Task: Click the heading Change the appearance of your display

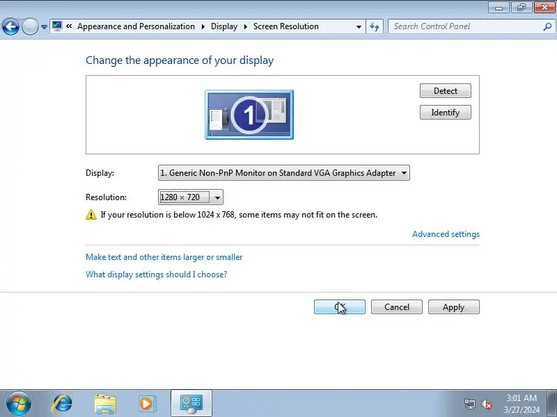Action: click(x=180, y=60)
